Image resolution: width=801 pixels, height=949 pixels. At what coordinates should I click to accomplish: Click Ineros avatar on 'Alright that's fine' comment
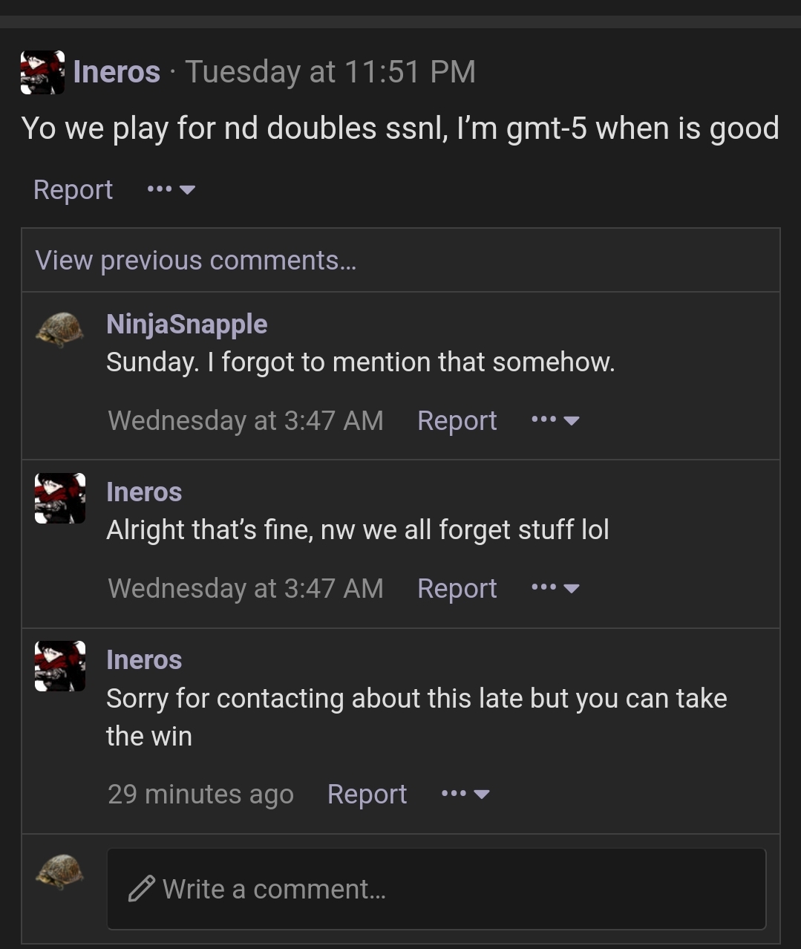[60, 498]
